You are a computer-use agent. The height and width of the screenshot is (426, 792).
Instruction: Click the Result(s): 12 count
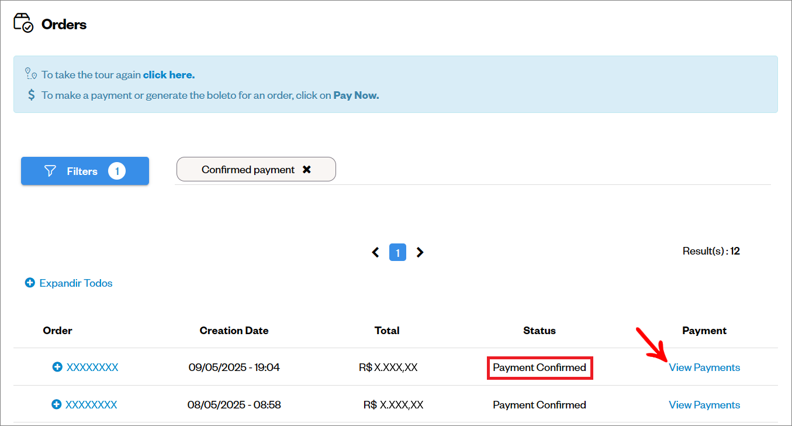coord(711,251)
